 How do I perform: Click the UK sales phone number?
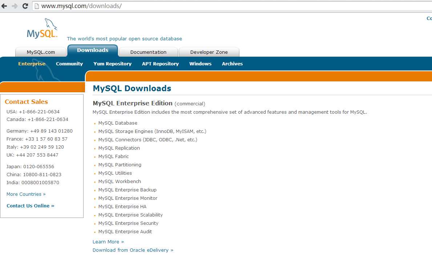coord(37,155)
